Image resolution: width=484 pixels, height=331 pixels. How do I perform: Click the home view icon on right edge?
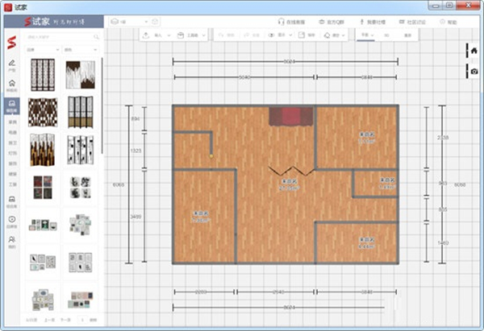pos(474,52)
